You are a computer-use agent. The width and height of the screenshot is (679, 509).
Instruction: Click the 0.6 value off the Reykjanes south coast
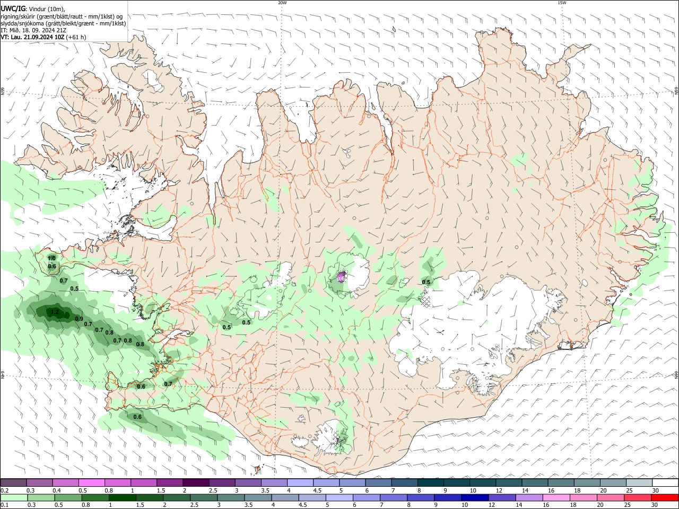click(137, 417)
